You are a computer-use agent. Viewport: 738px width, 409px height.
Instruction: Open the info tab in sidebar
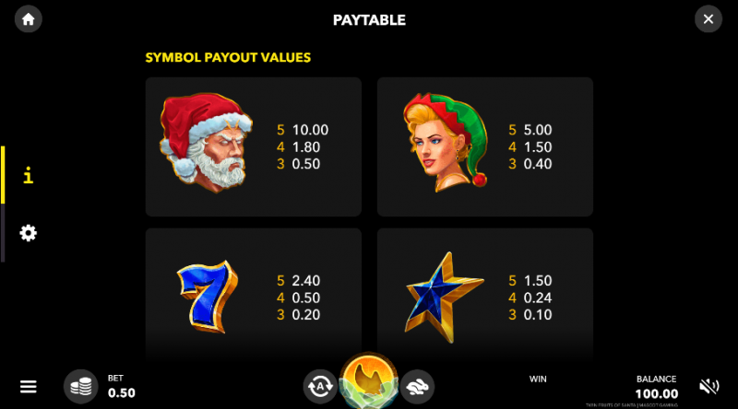29,175
